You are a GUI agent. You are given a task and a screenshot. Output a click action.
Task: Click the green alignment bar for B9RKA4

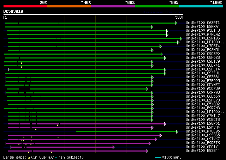[78, 27]
